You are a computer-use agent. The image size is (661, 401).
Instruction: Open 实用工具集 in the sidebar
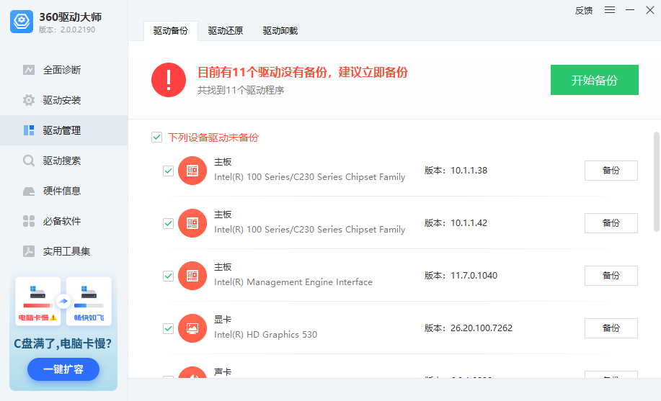point(63,251)
